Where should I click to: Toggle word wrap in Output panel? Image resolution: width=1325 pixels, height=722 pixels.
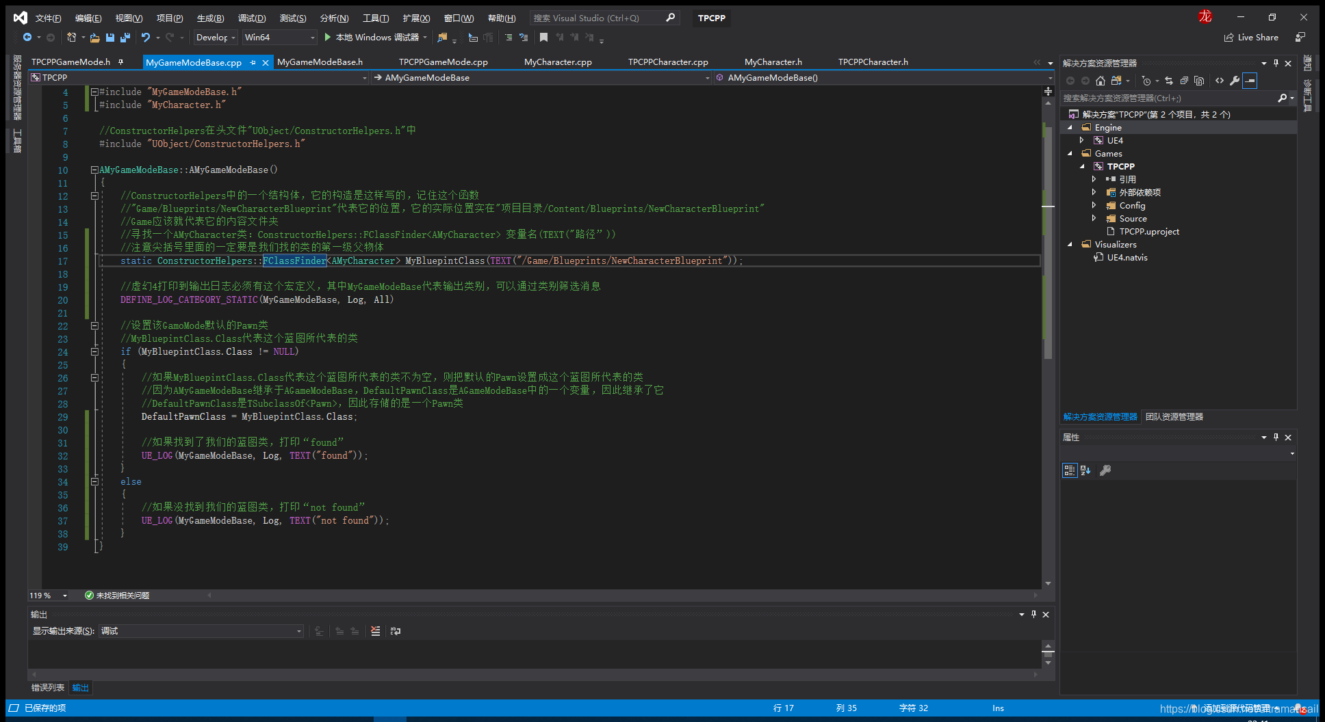coord(396,631)
